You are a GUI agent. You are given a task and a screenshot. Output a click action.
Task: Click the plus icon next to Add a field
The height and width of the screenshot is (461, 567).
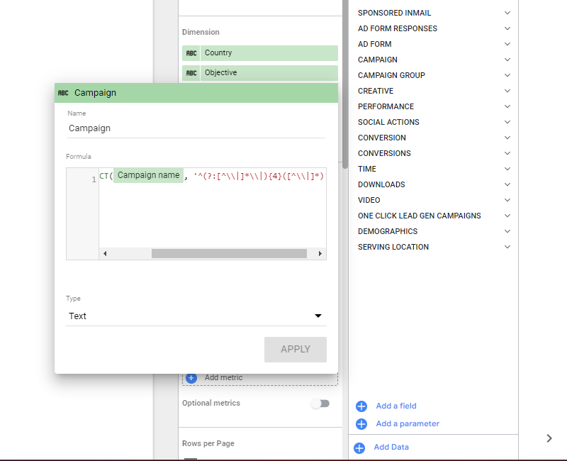pyautogui.click(x=361, y=406)
